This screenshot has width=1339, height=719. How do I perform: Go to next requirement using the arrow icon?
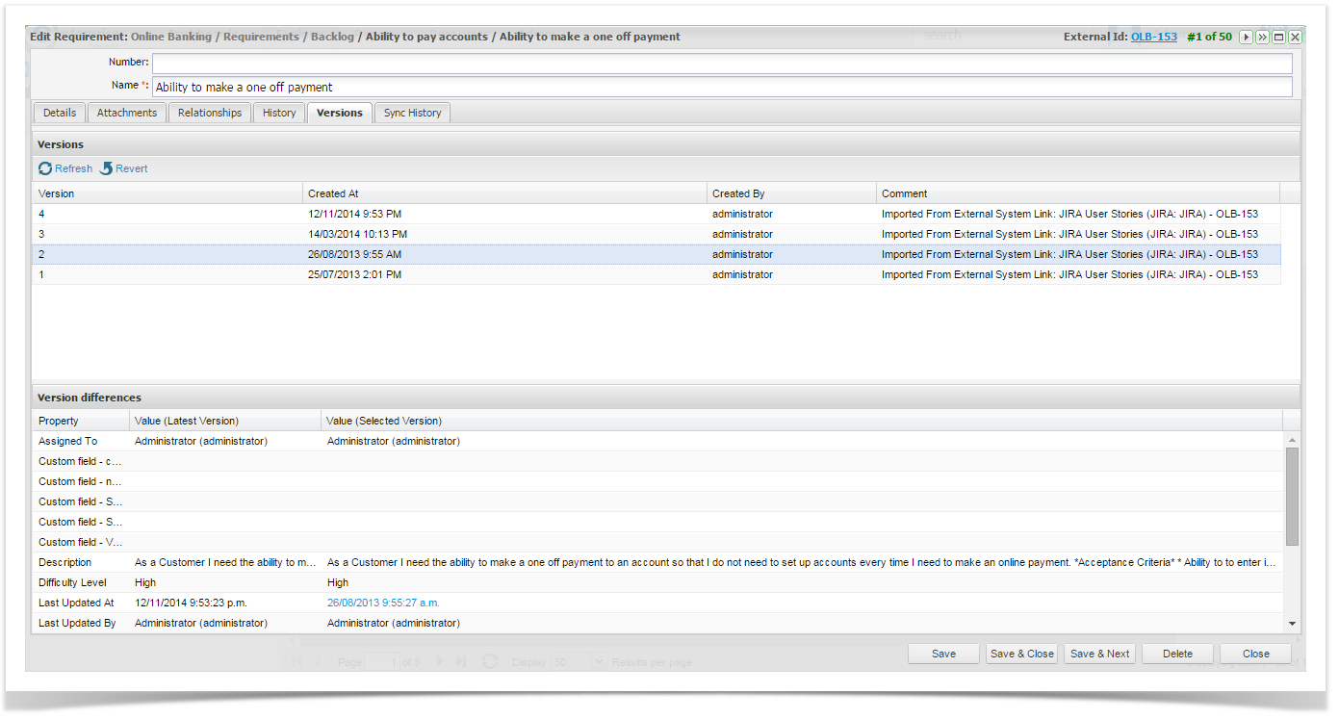(x=1246, y=38)
